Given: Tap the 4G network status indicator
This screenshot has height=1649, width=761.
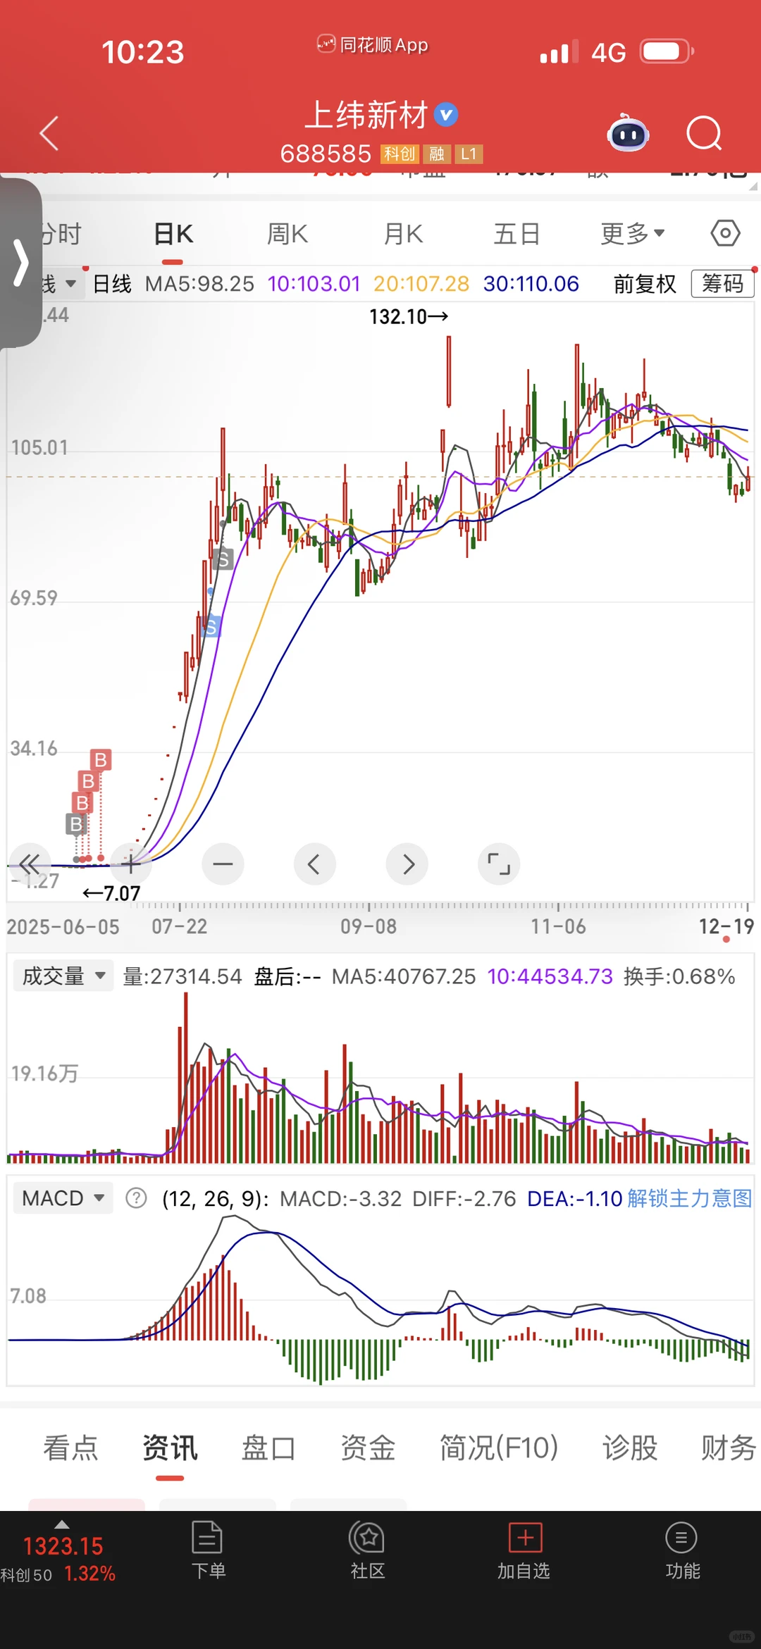Looking at the screenshot, I should [609, 52].
